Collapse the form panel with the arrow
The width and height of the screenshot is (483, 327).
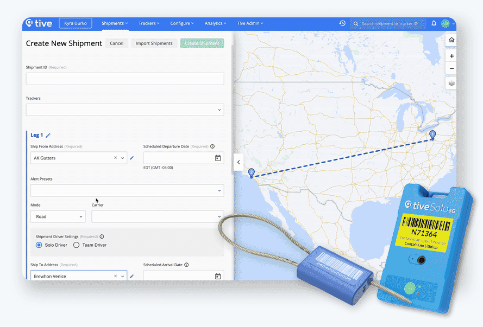[239, 162]
